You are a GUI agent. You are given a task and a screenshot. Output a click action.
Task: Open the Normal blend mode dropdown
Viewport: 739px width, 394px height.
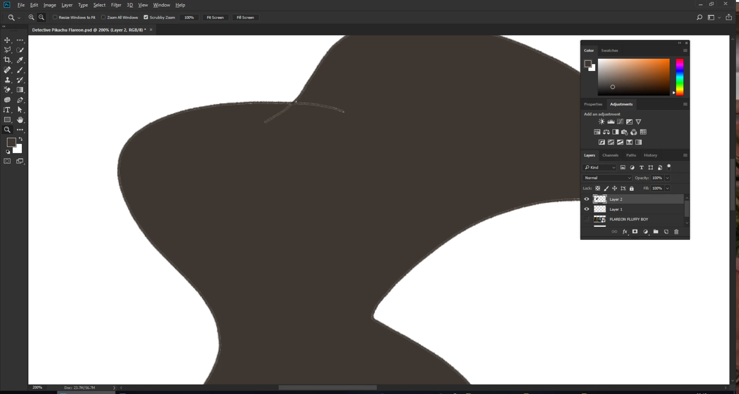tap(607, 178)
